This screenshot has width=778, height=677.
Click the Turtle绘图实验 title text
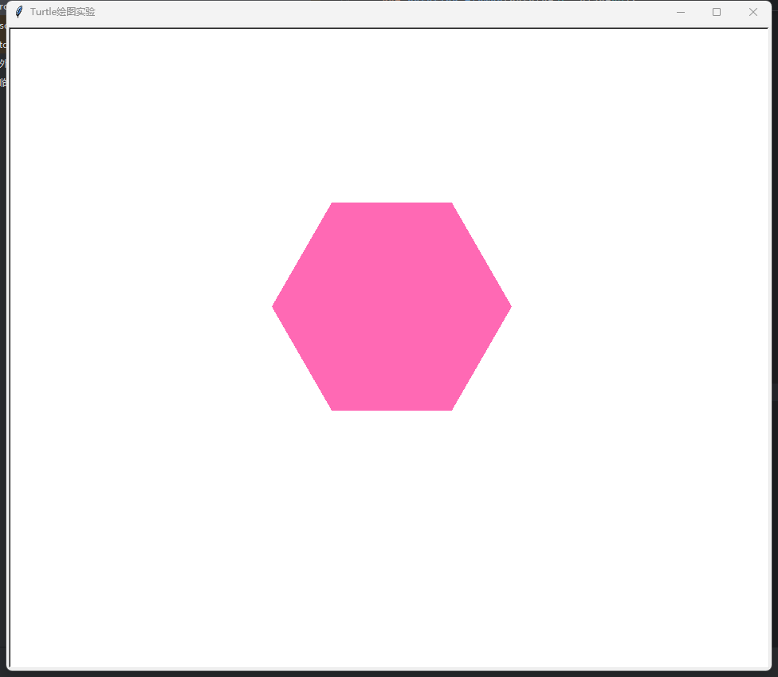[62, 12]
